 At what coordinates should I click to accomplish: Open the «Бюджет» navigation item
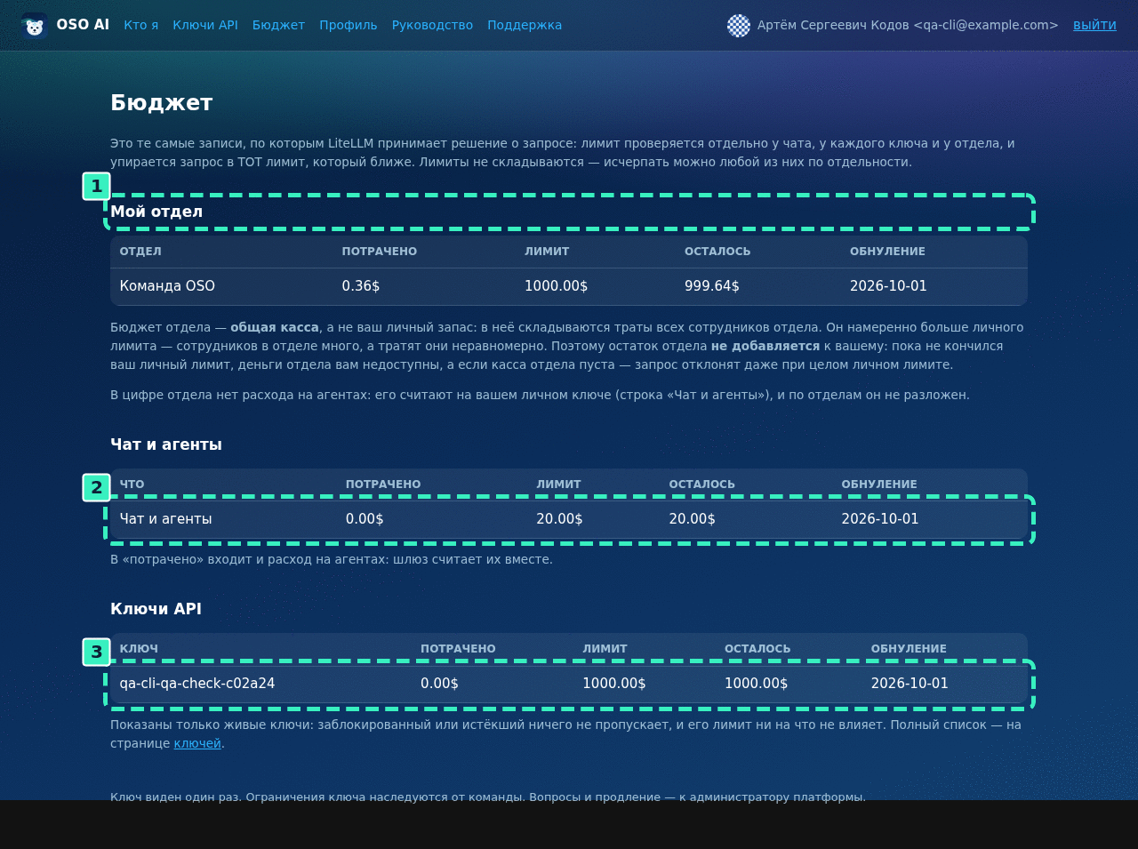click(x=278, y=25)
